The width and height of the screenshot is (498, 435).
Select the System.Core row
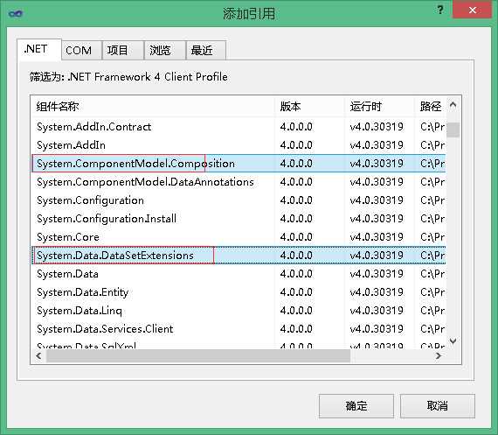pos(239,237)
